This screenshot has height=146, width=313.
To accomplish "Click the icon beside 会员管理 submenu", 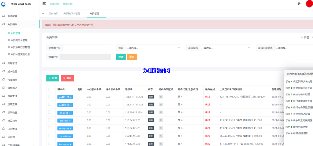I will point(9,33).
